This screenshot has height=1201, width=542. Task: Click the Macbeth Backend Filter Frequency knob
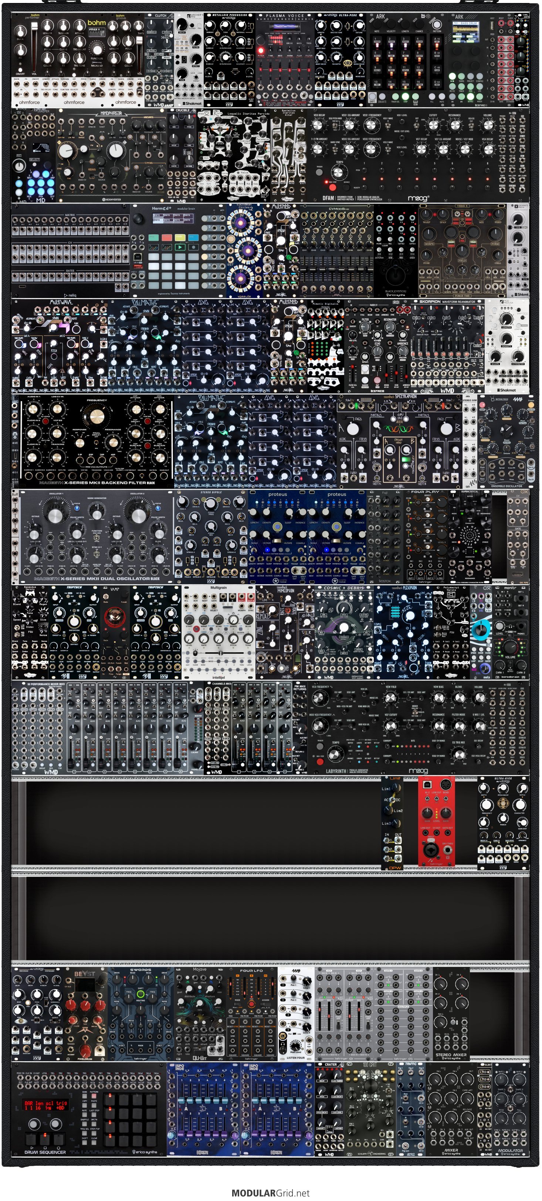coord(96,416)
